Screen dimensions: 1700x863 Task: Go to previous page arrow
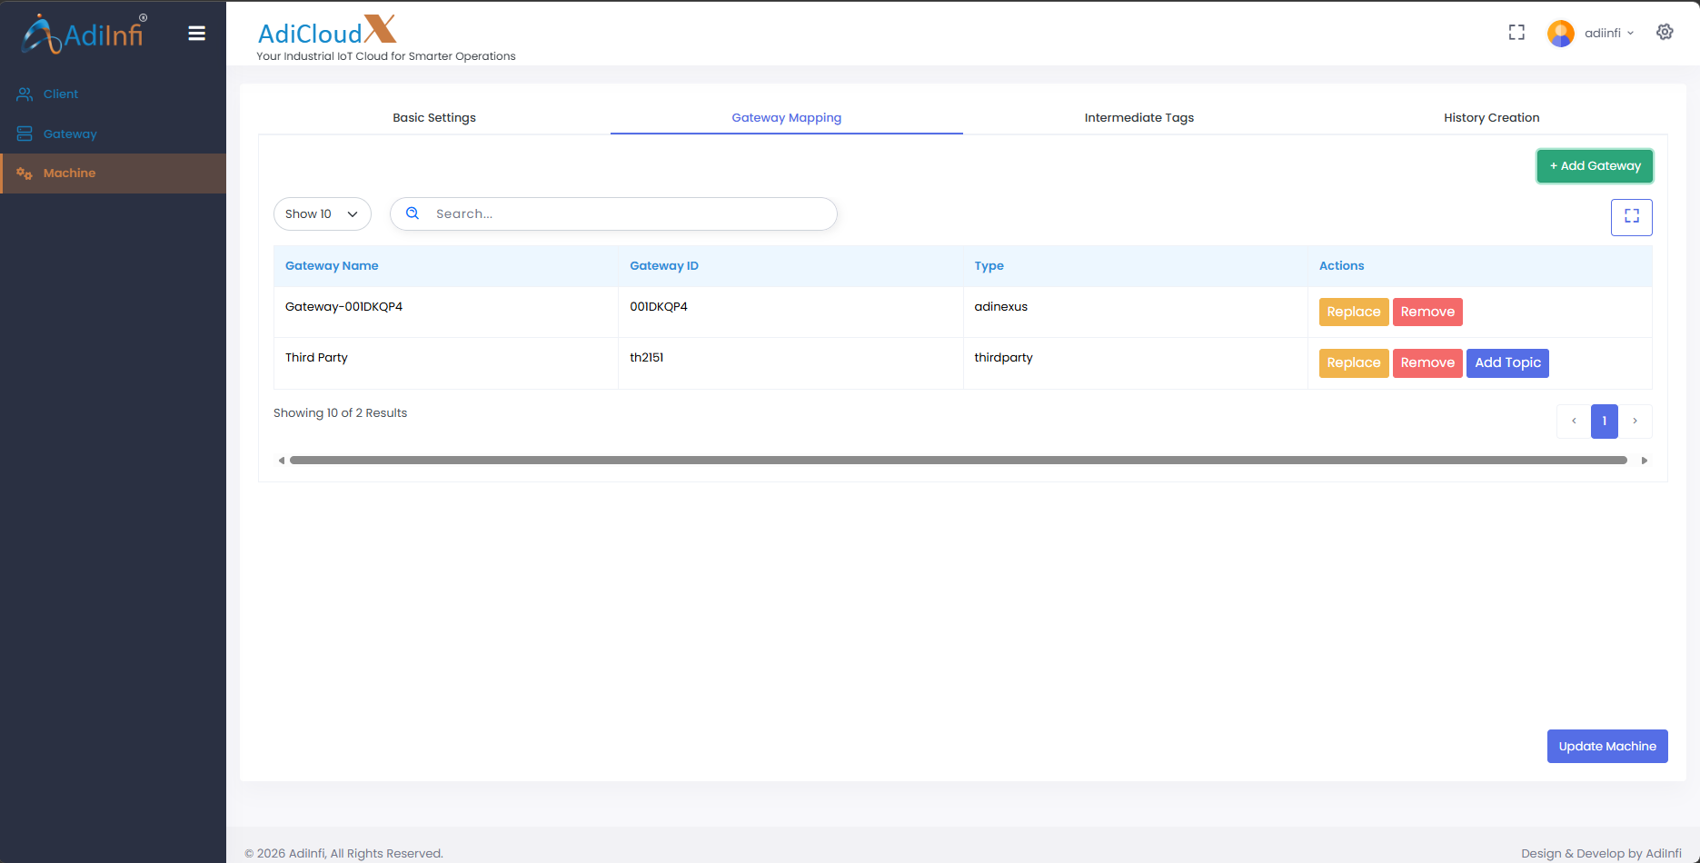click(1574, 422)
